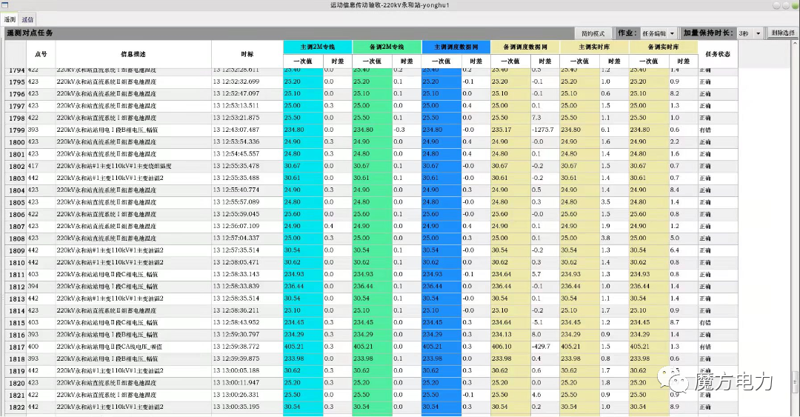Click the 备调2M专线 column header
Image resolution: width=800 pixels, height=417 pixels.
[x=387, y=47]
